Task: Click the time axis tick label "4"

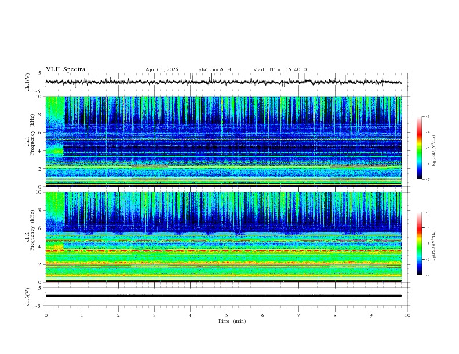Action: click(x=190, y=315)
